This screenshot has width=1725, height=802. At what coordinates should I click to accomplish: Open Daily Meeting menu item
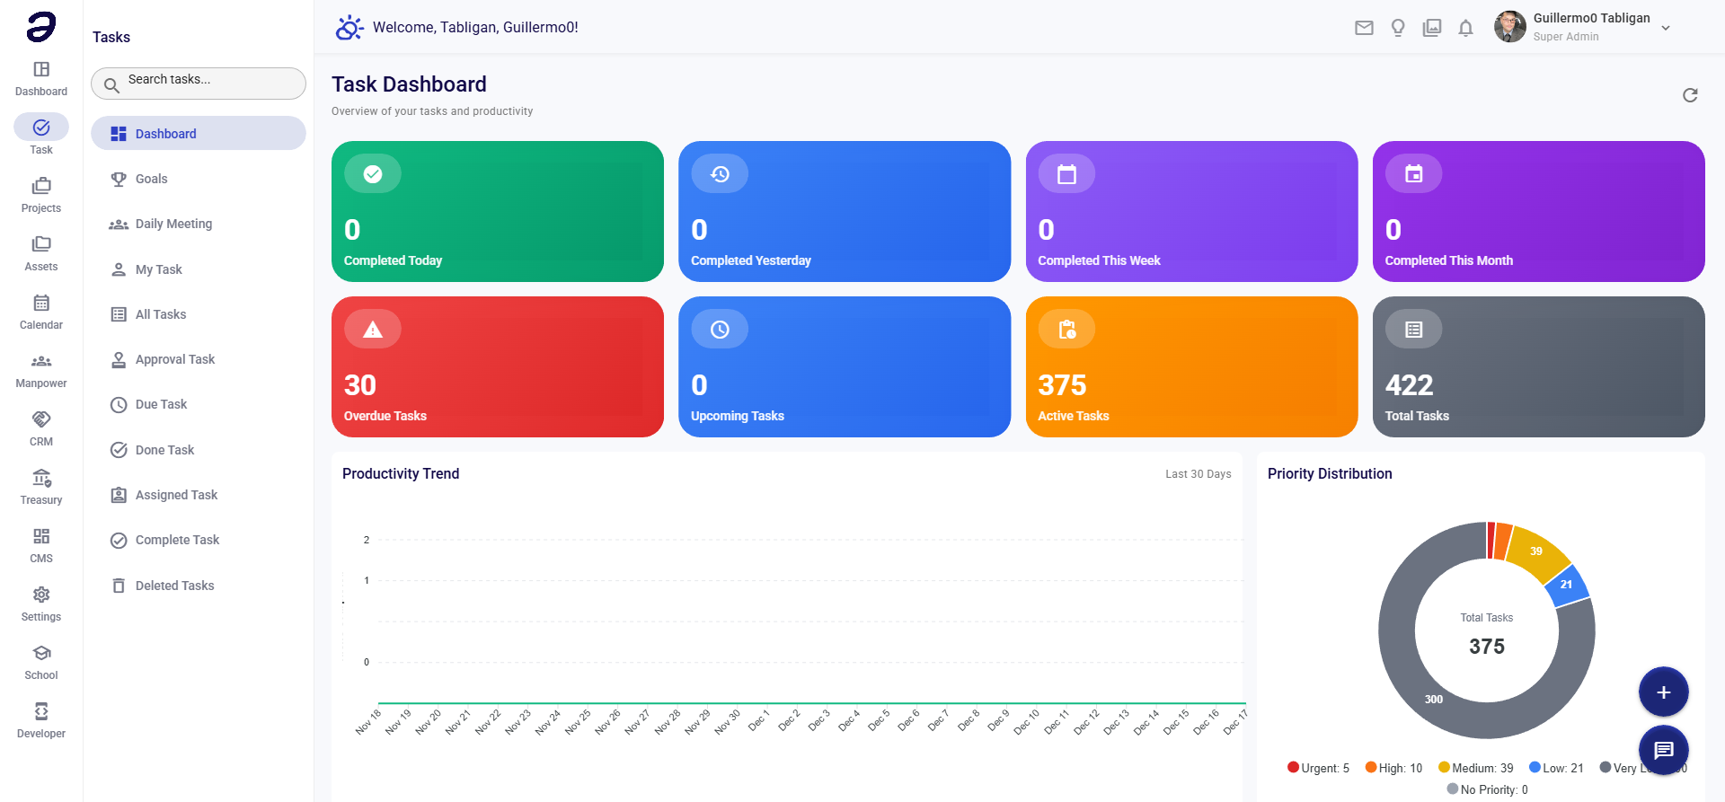coord(199,224)
